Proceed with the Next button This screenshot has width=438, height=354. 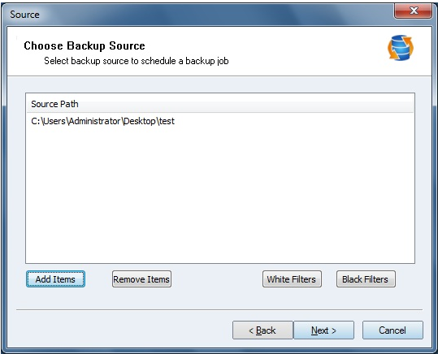point(323,330)
